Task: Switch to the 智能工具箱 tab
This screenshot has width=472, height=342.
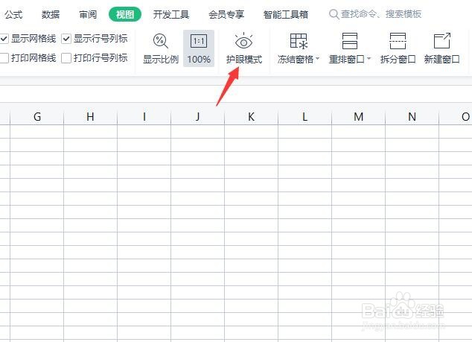Action: click(286, 14)
